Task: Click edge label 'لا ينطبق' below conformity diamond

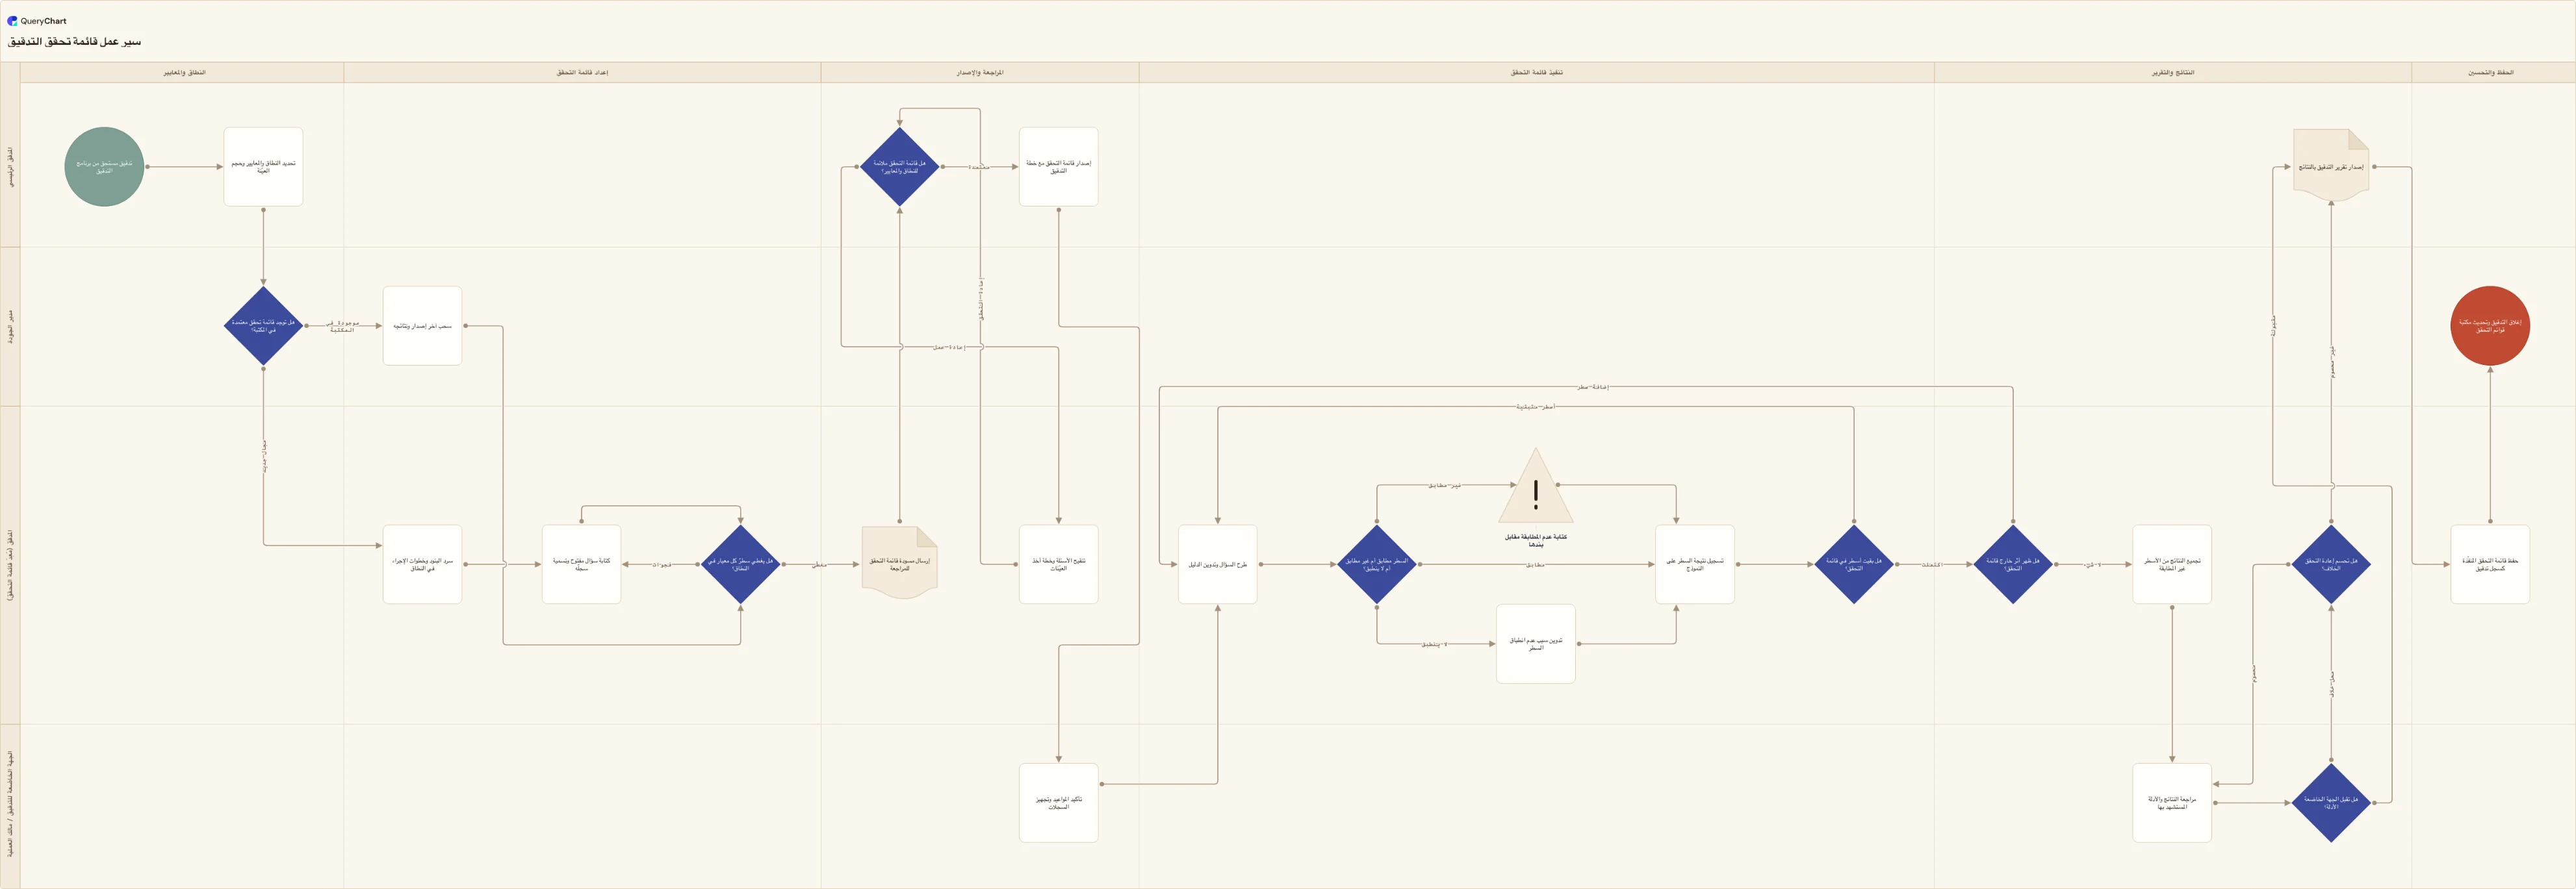Action: click(1434, 644)
